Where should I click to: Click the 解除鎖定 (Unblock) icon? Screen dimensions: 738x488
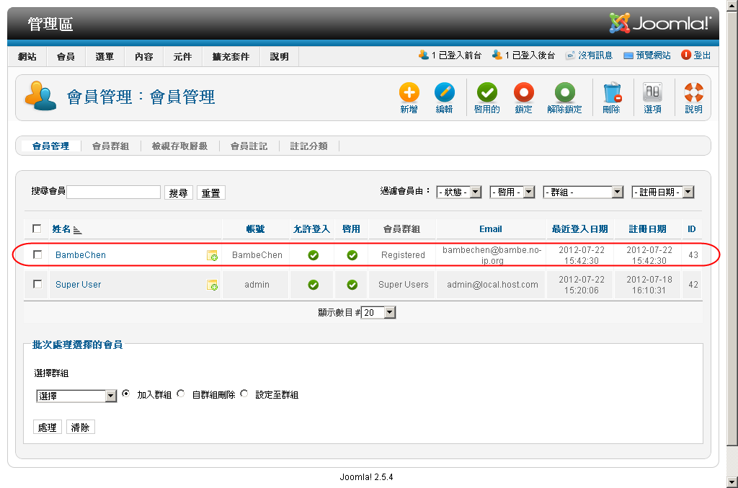[564, 94]
